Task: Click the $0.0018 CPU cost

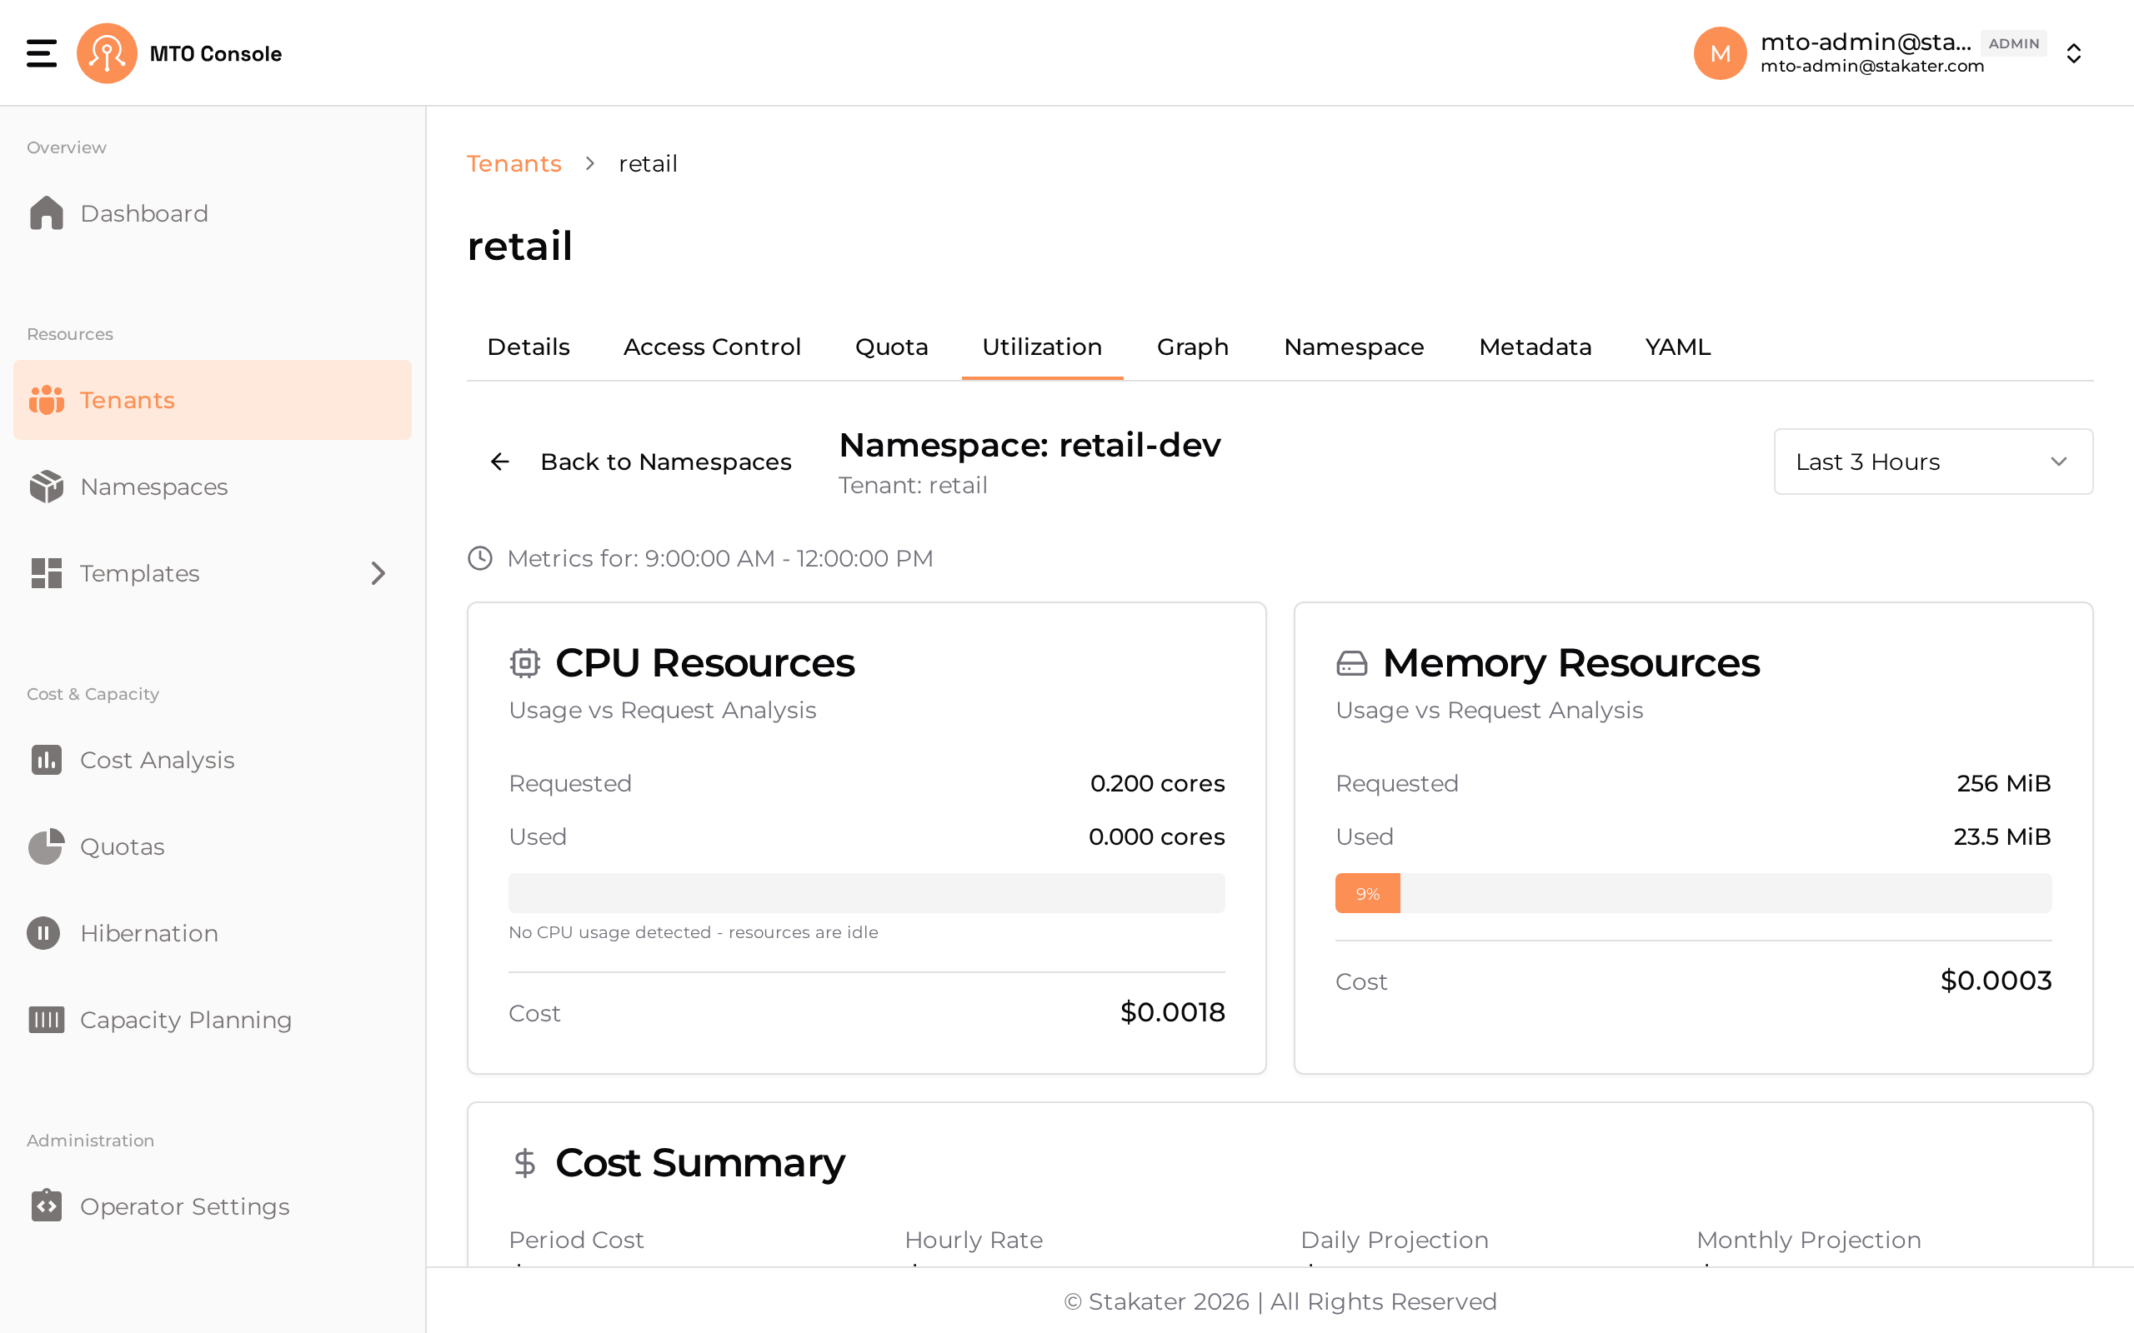Action: (x=1172, y=1012)
